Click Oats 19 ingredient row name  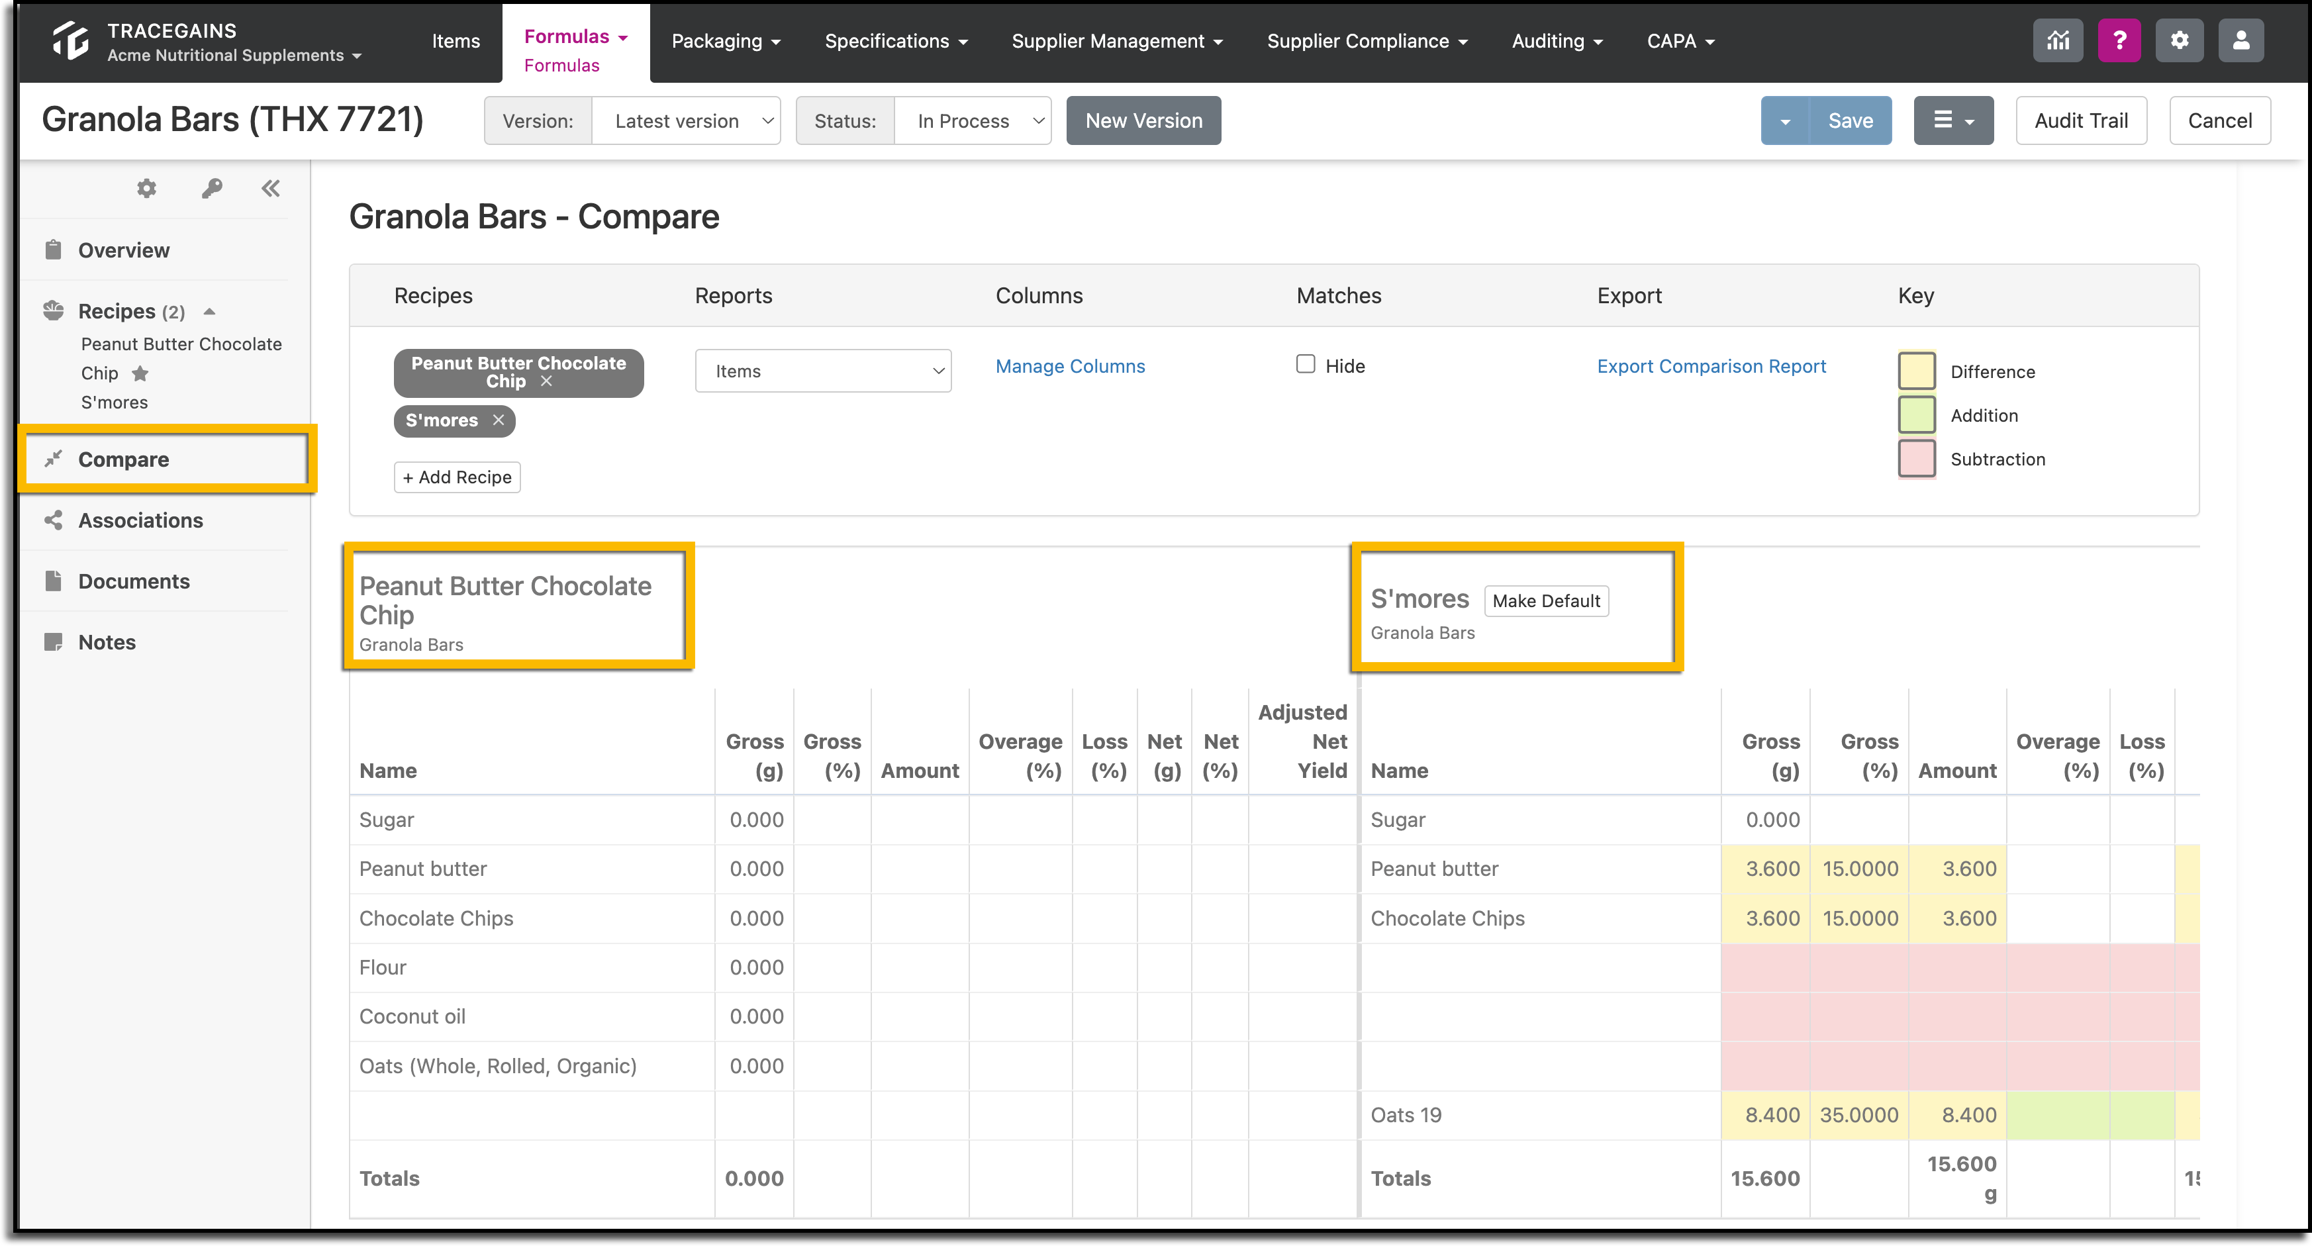(1406, 1115)
